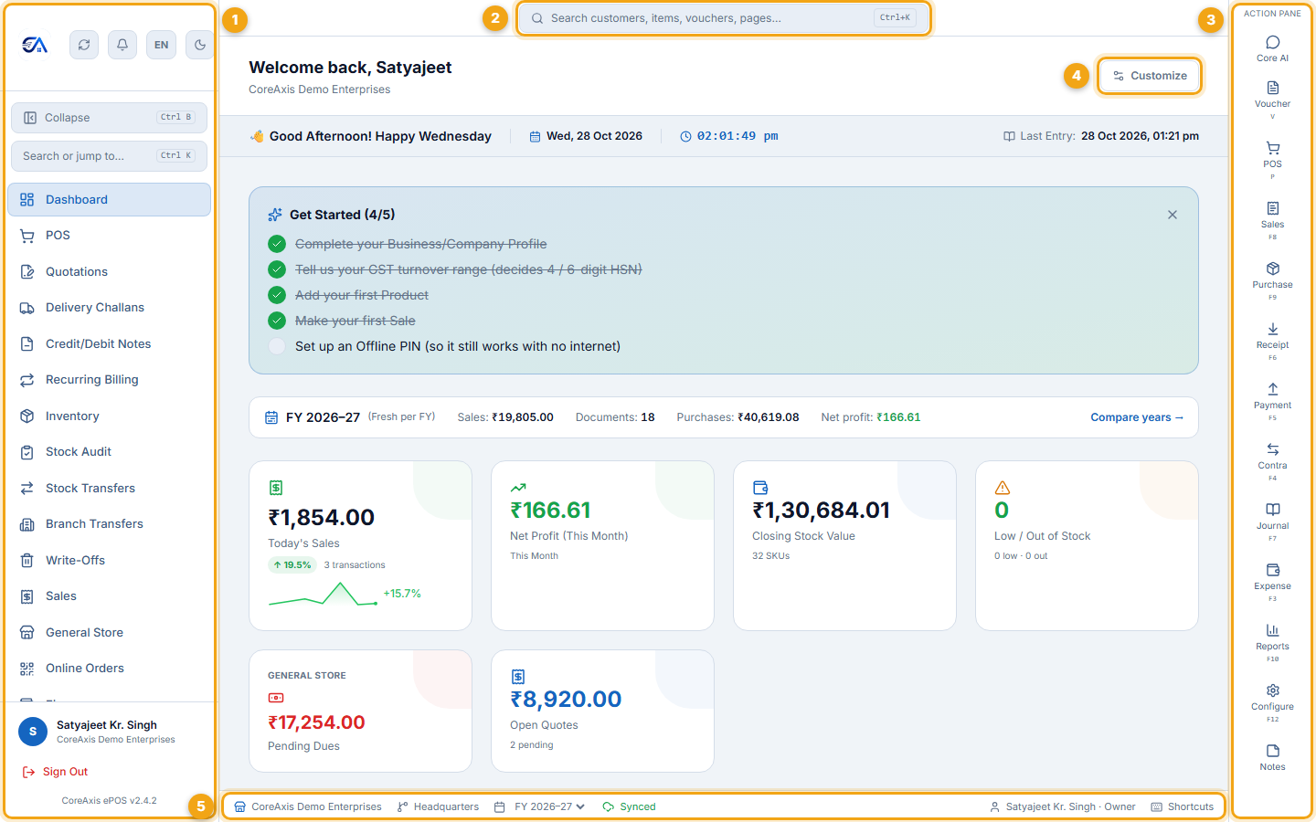Open Journal in action pane
This screenshot has height=822, width=1316.
click(x=1272, y=522)
